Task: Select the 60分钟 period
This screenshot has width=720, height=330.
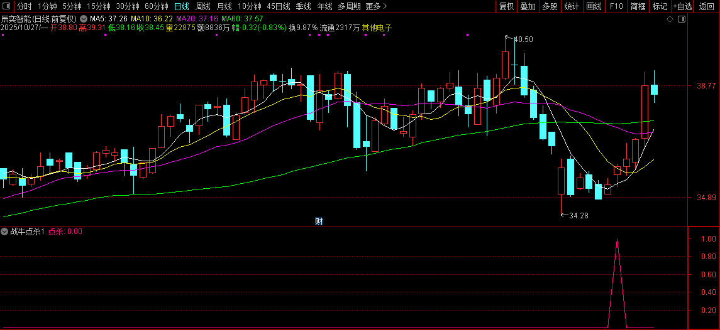Action: 156,6
